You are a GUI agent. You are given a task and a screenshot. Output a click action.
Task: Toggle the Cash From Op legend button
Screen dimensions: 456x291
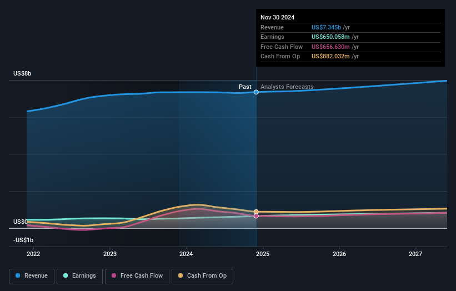tap(202, 276)
